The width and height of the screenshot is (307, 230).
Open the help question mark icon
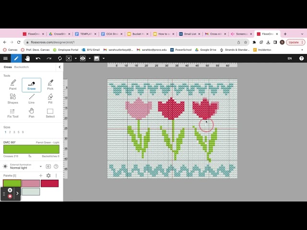coord(301,58)
